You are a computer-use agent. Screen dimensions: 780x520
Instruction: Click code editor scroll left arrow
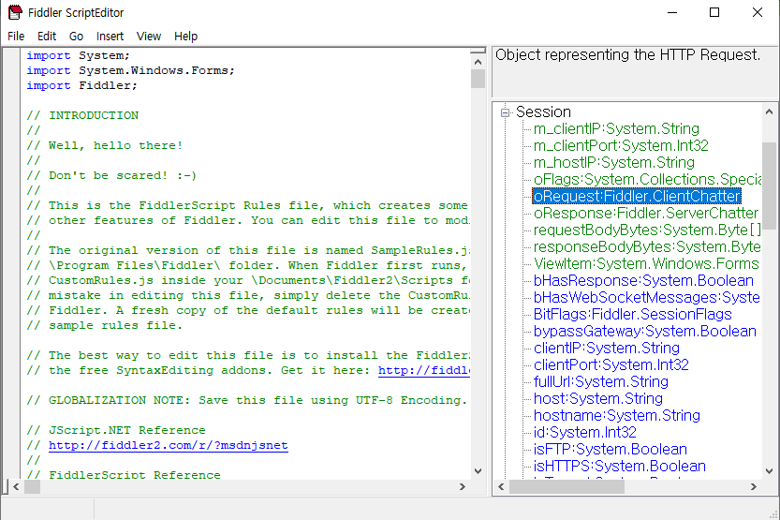pos(16,486)
